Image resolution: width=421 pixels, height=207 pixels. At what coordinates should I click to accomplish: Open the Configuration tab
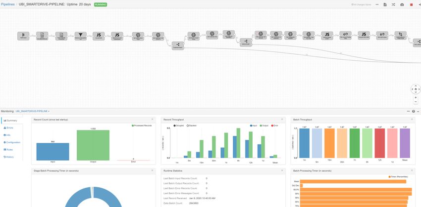(12, 142)
